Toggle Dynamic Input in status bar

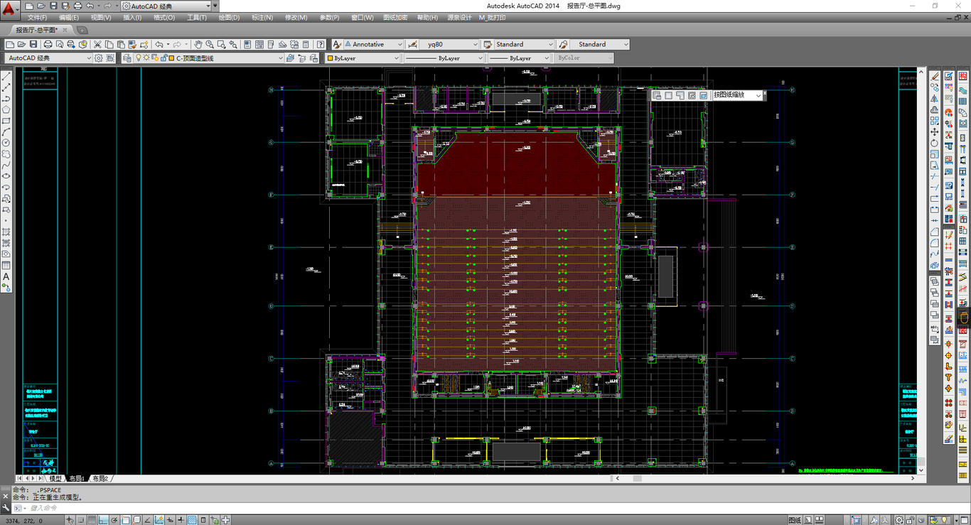[170, 520]
